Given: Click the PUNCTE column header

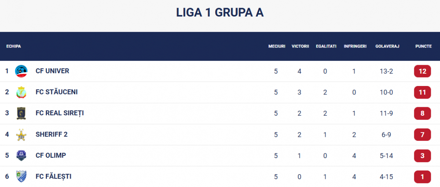Looking at the screenshot, I should [423, 46].
